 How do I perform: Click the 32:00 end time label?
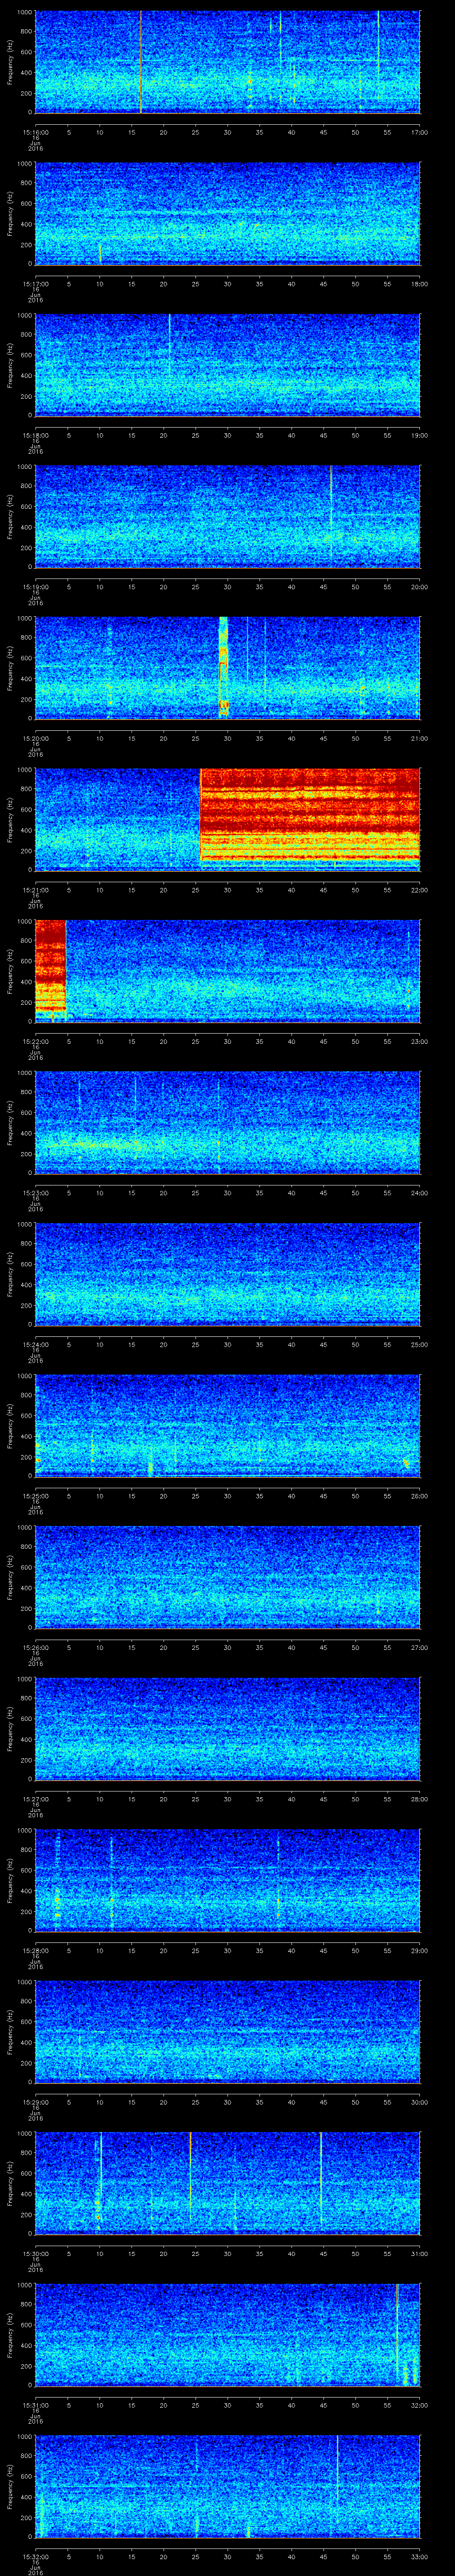coord(419,2404)
